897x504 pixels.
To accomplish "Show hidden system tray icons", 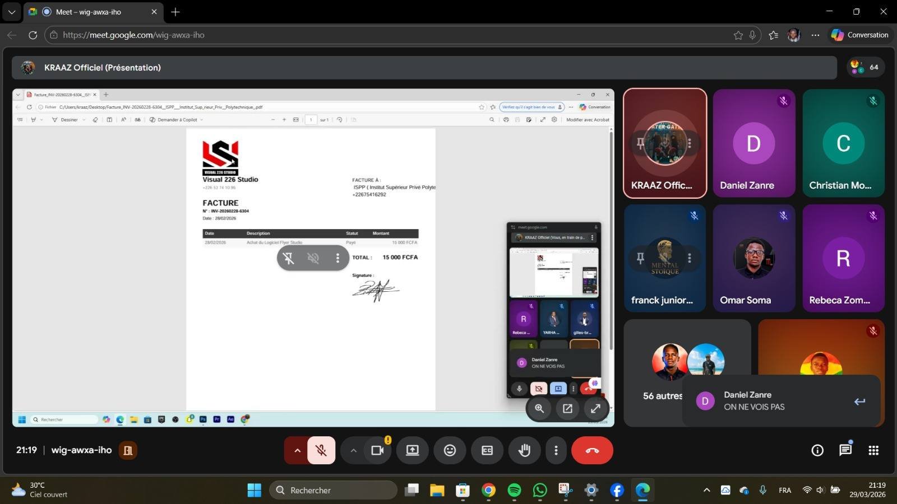I will click(706, 490).
